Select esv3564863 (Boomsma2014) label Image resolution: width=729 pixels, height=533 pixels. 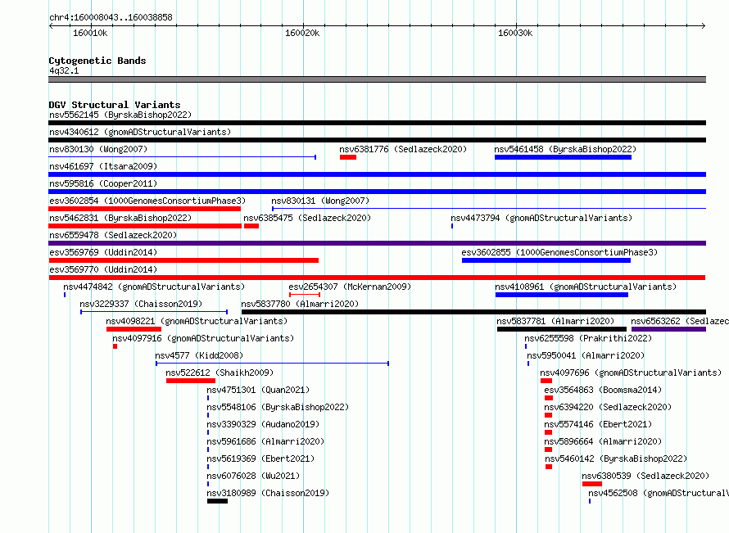pos(603,390)
